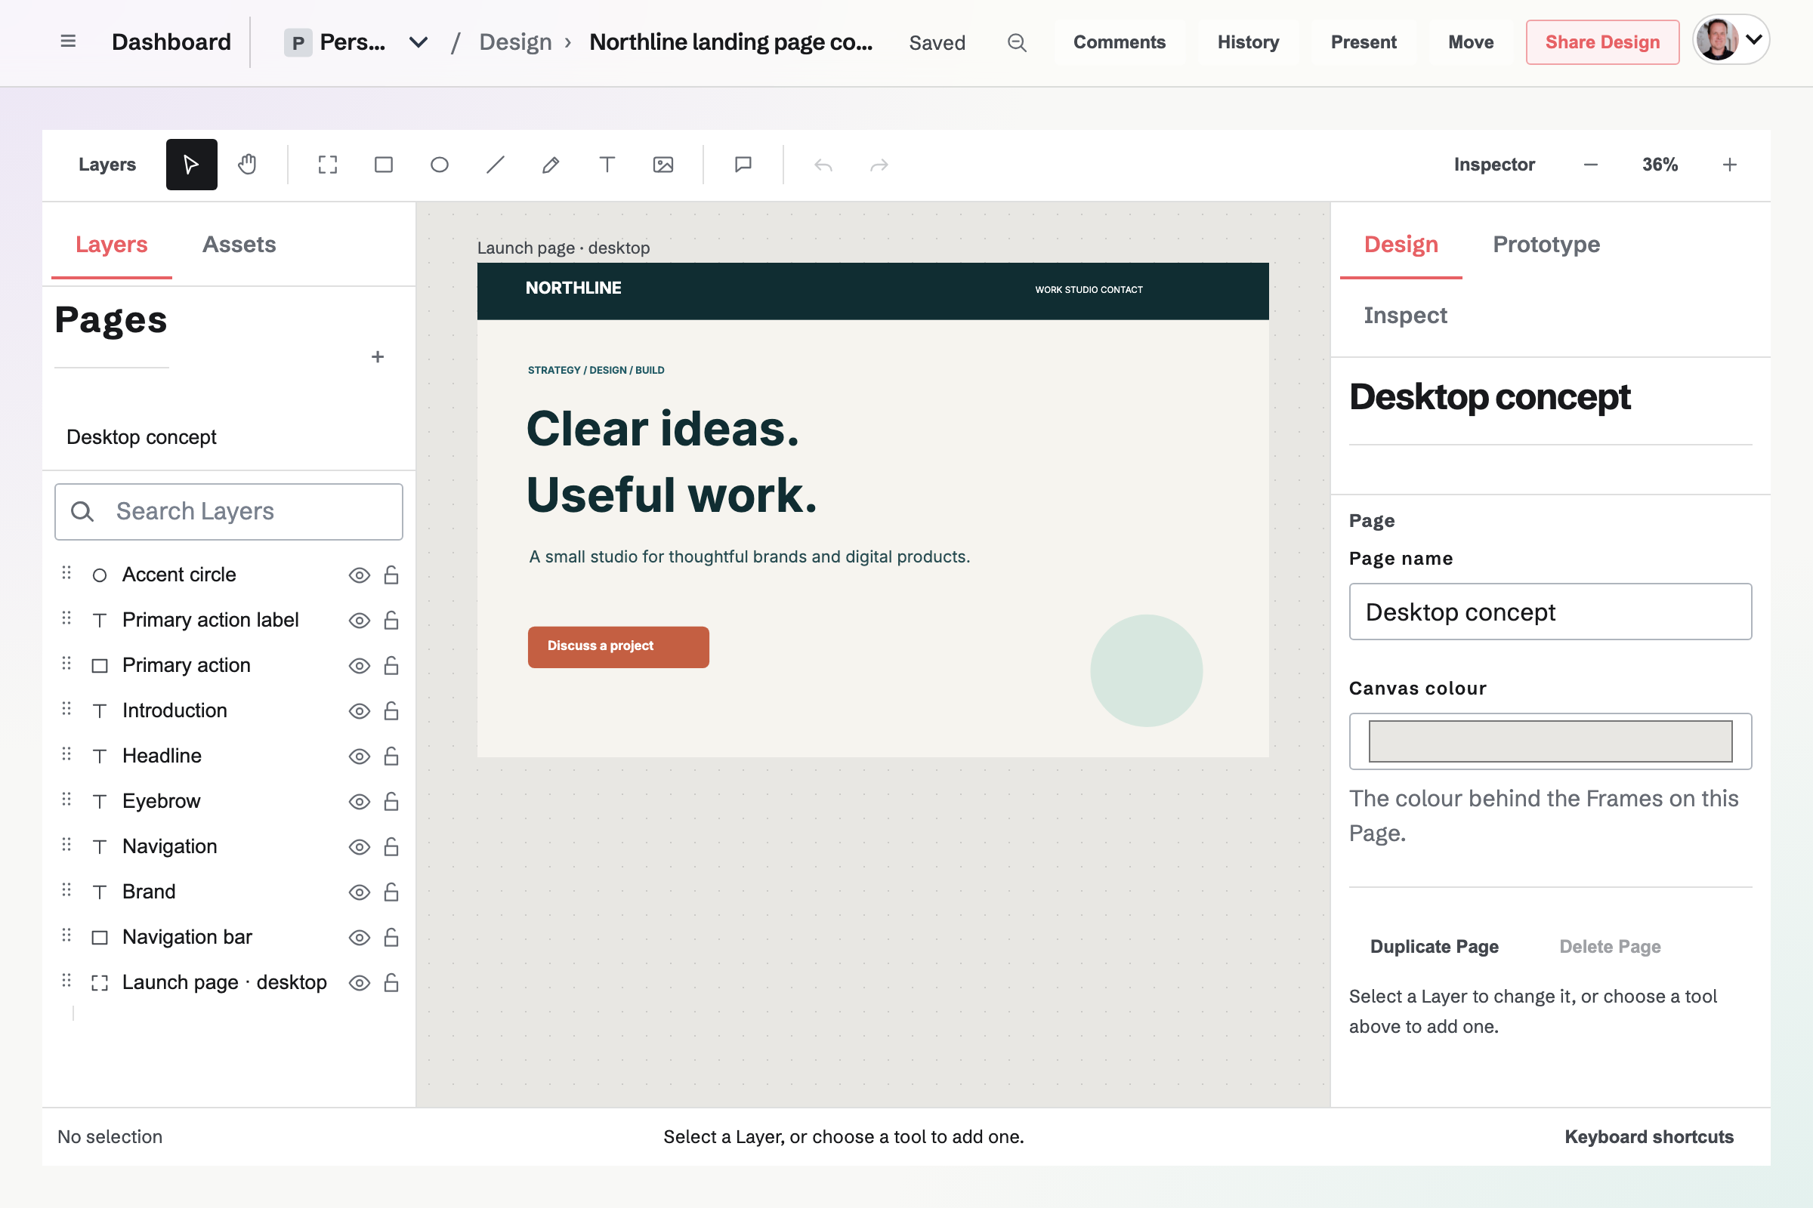Screen dimensions: 1813x1208
Task: Open the Inspect tab
Action: pos(1404,315)
